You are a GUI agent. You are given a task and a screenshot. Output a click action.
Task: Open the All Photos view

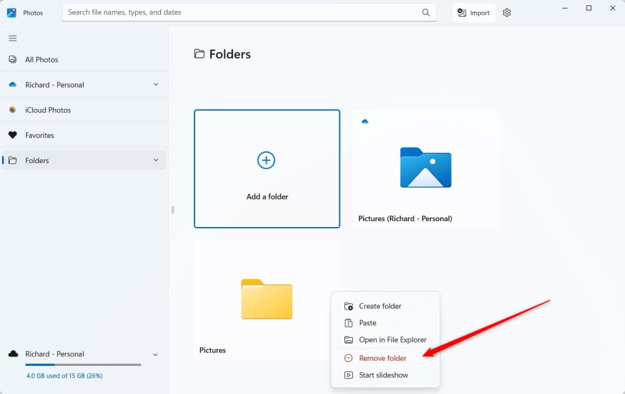84,59
